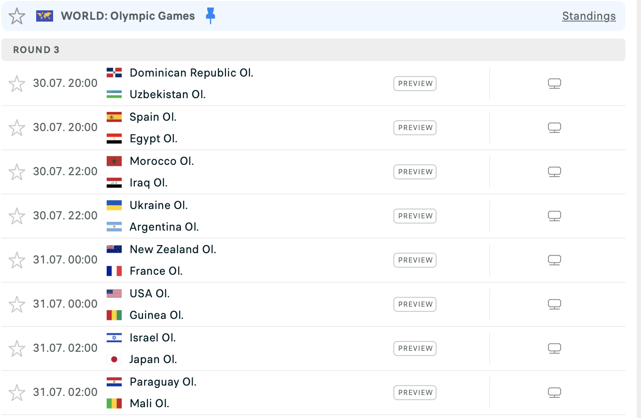Select team name Guinea Ol.
The image size is (641, 418).
(156, 315)
